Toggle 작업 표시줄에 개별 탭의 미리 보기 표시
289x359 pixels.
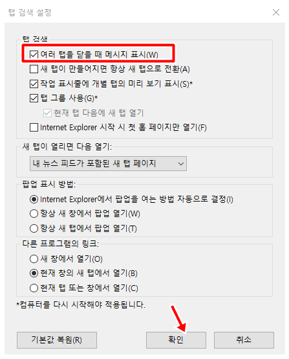(x=34, y=84)
